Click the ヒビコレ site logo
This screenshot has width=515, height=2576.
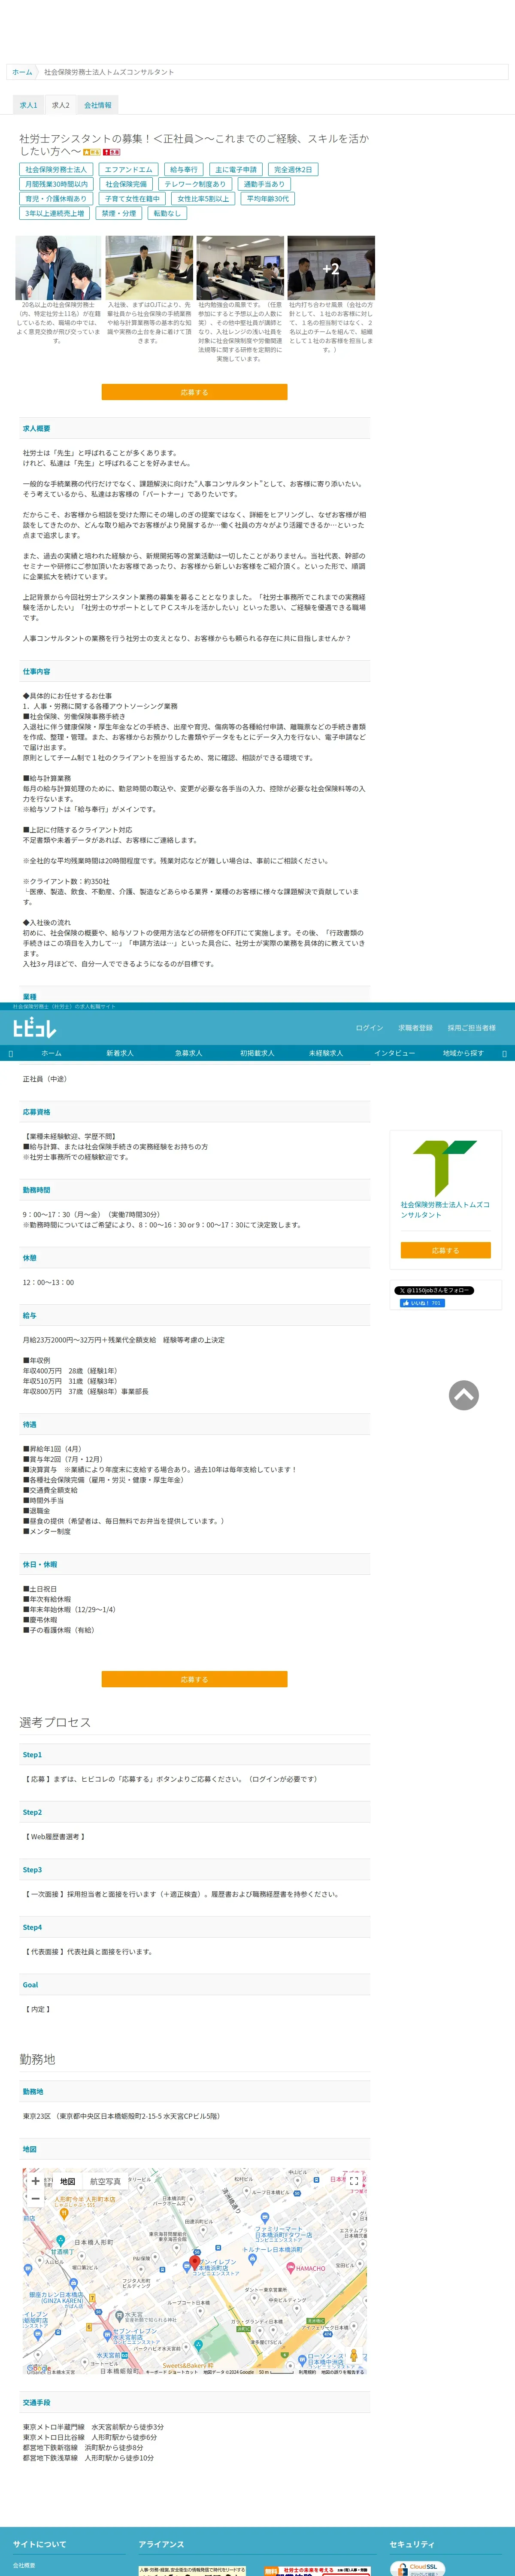35,1028
